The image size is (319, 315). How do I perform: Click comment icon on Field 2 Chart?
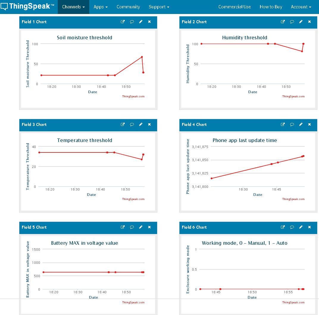coord(292,22)
